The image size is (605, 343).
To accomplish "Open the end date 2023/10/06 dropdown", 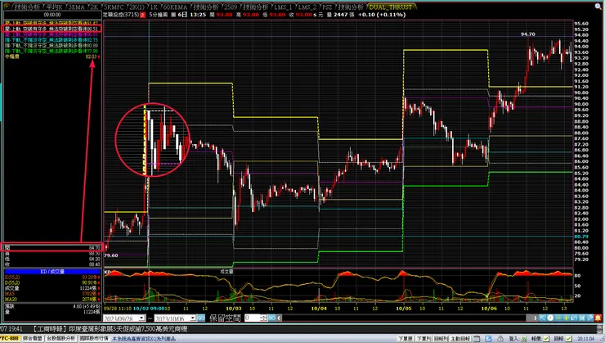I will pyautogui.click(x=192, y=318).
